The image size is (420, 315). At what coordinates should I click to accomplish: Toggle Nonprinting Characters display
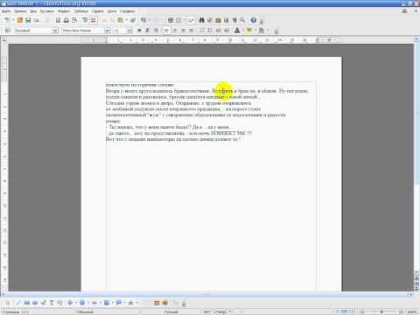pos(234,20)
